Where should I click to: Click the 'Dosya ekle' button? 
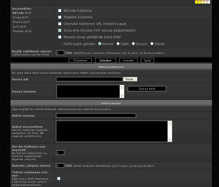click(147, 89)
